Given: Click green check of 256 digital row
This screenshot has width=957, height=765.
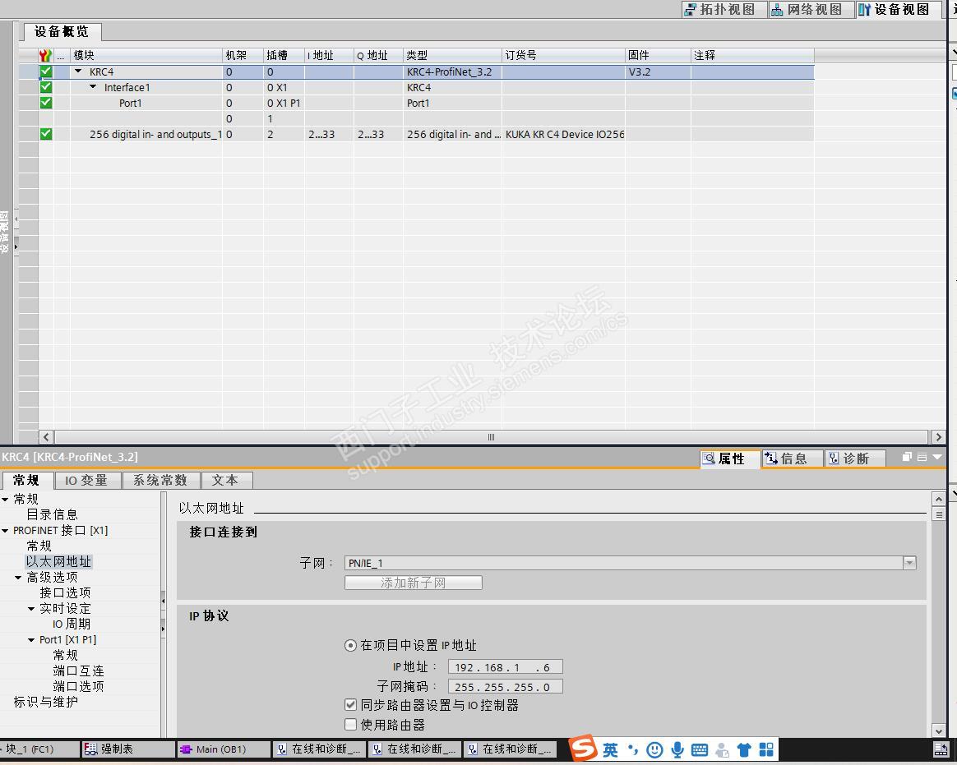Looking at the screenshot, I should tap(46, 134).
